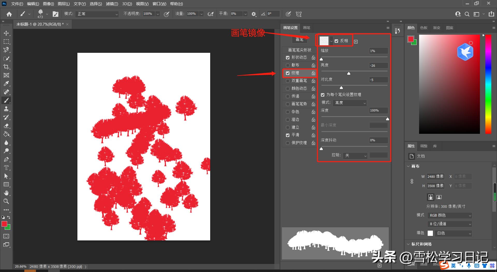Click the canvas width W input field

click(435, 177)
